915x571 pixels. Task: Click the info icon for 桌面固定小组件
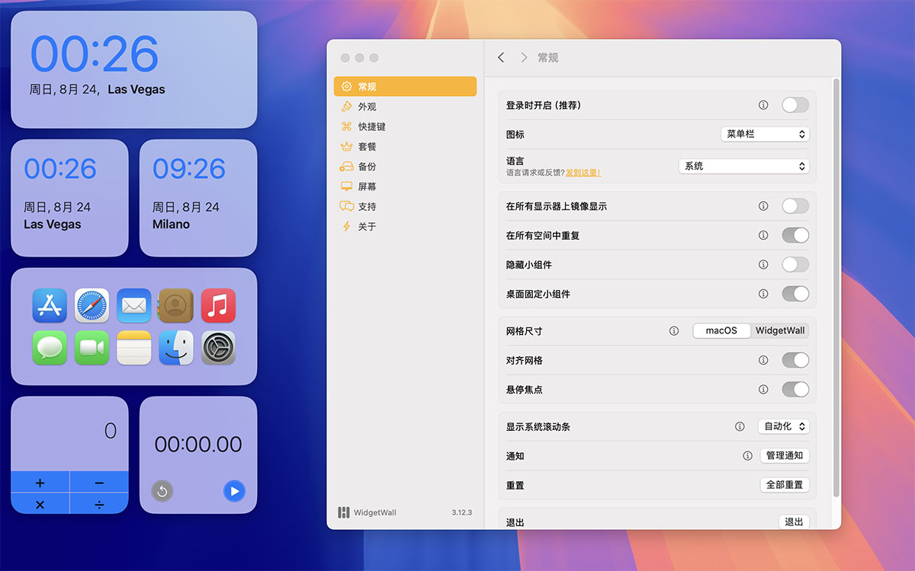pyautogui.click(x=763, y=293)
